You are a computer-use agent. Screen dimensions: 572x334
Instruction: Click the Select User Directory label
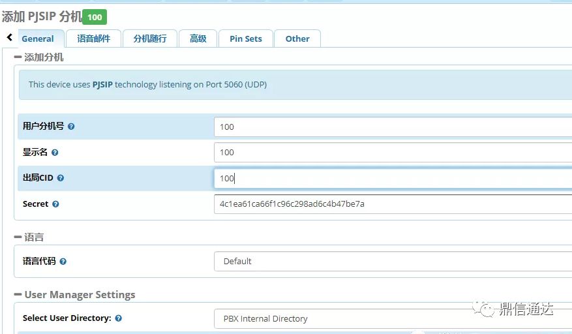67,318
